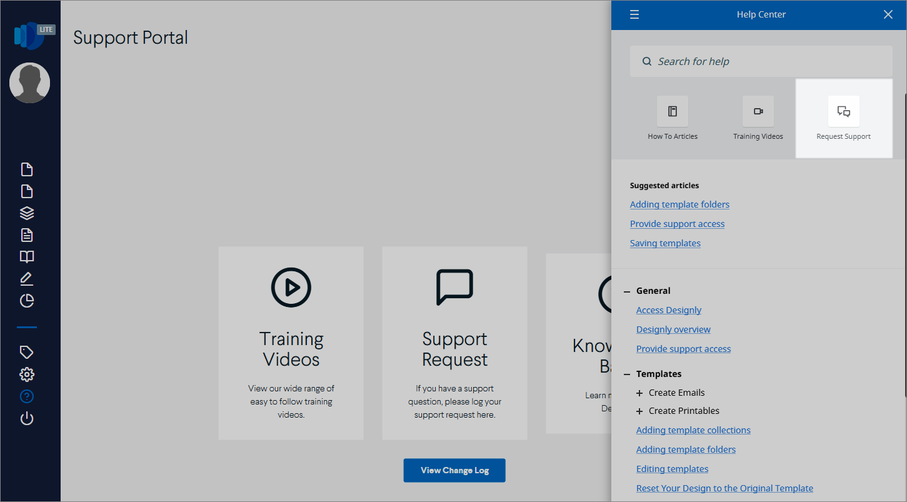Open the pie chart reports icon
The image size is (907, 502).
(27, 301)
